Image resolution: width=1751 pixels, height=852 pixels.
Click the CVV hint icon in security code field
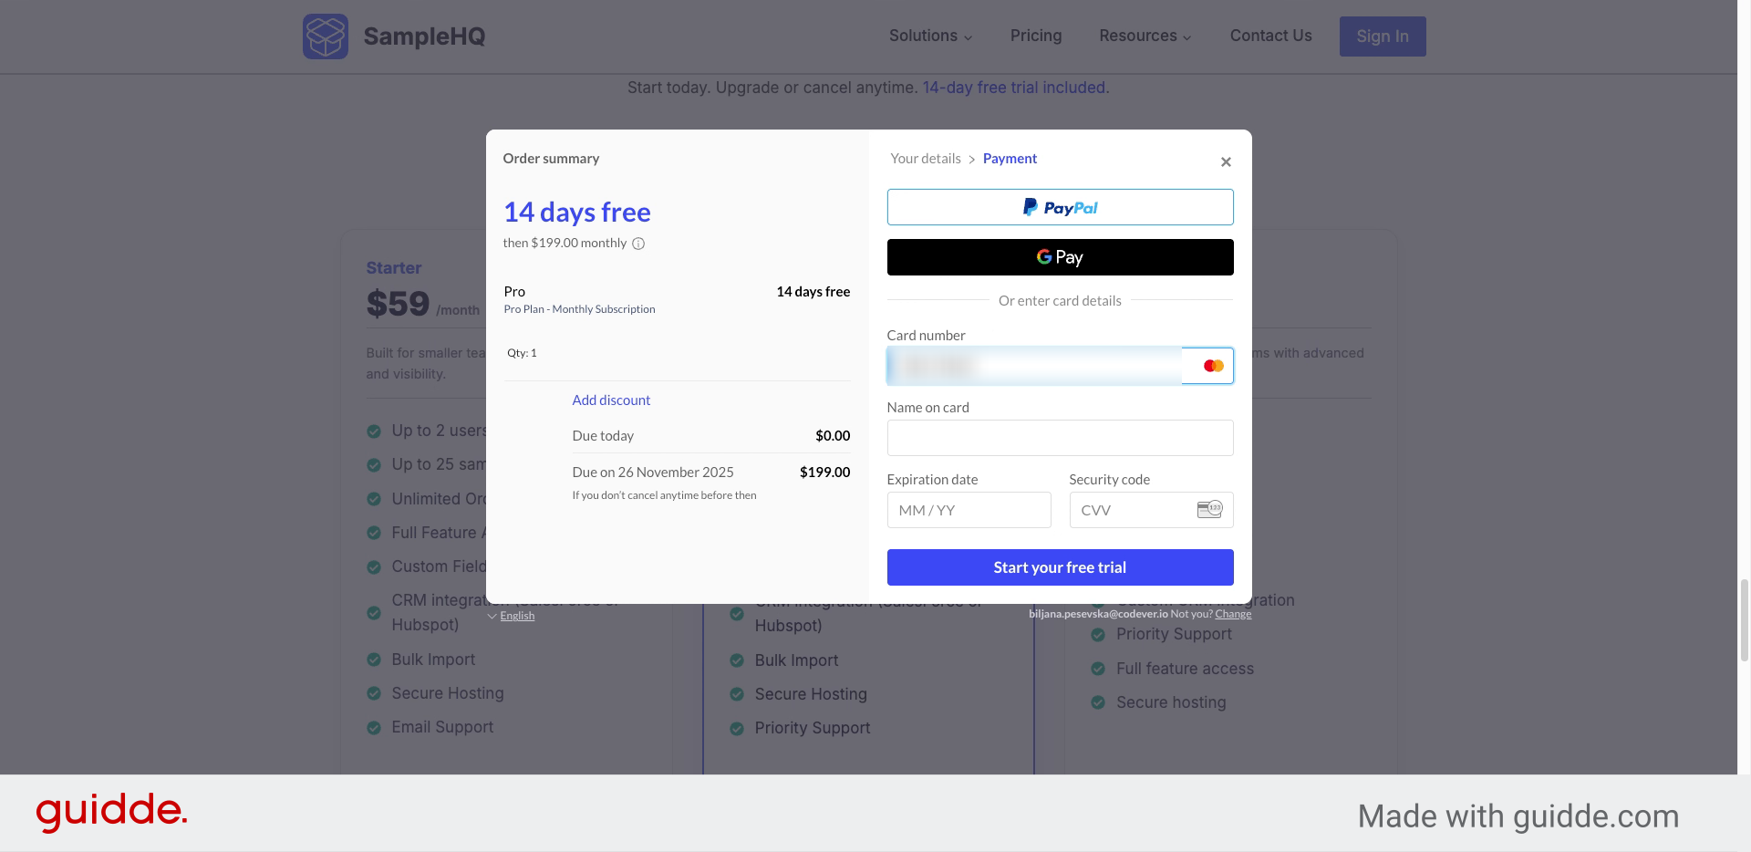tap(1209, 509)
